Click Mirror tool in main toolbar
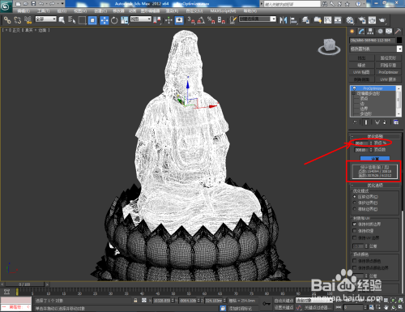405x312 pixels. [283, 20]
